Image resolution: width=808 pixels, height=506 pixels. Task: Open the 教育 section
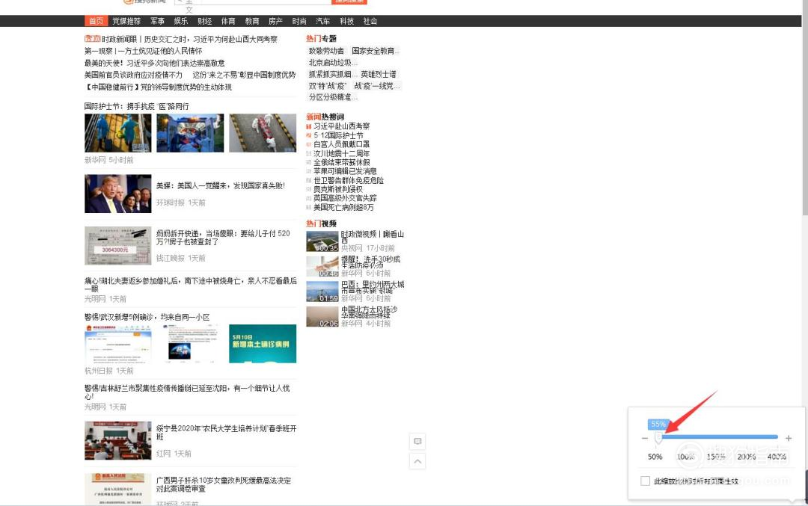click(x=252, y=21)
